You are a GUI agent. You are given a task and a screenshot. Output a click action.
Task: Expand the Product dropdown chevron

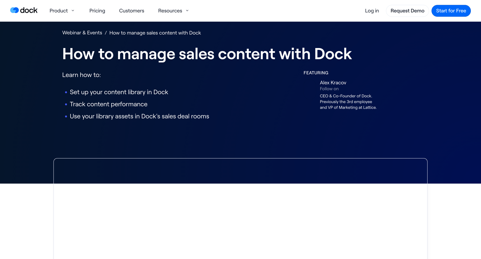click(x=73, y=10)
